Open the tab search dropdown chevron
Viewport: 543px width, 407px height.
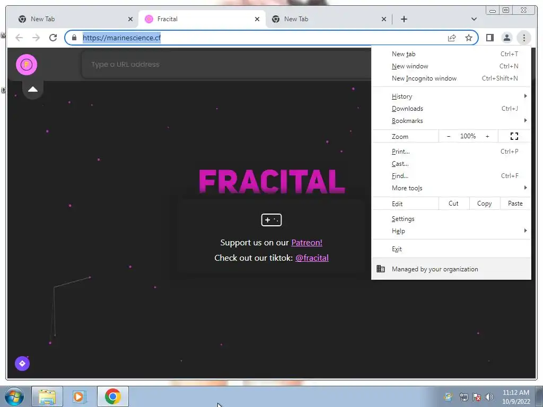tap(474, 19)
